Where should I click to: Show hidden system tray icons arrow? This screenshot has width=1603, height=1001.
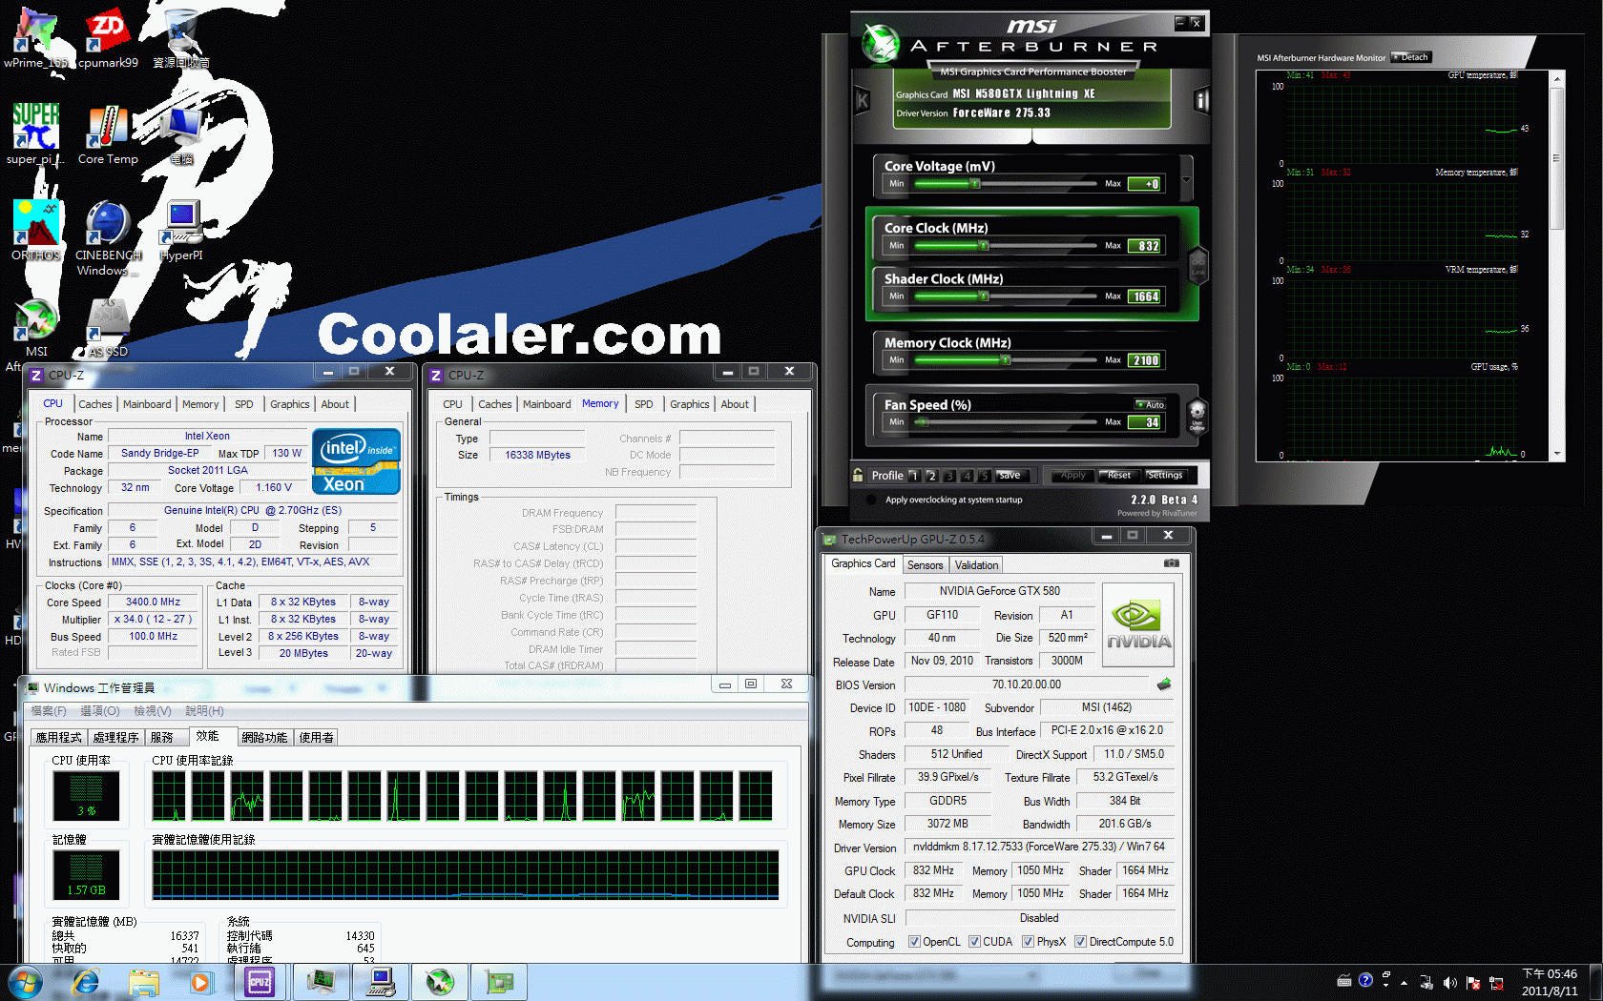(1404, 982)
